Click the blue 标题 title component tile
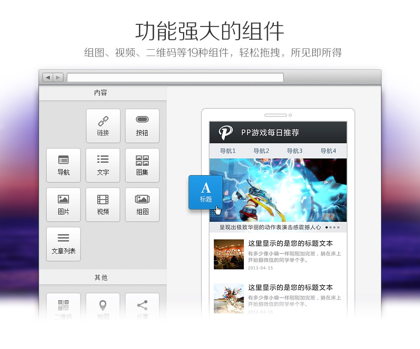 (205, 192)
